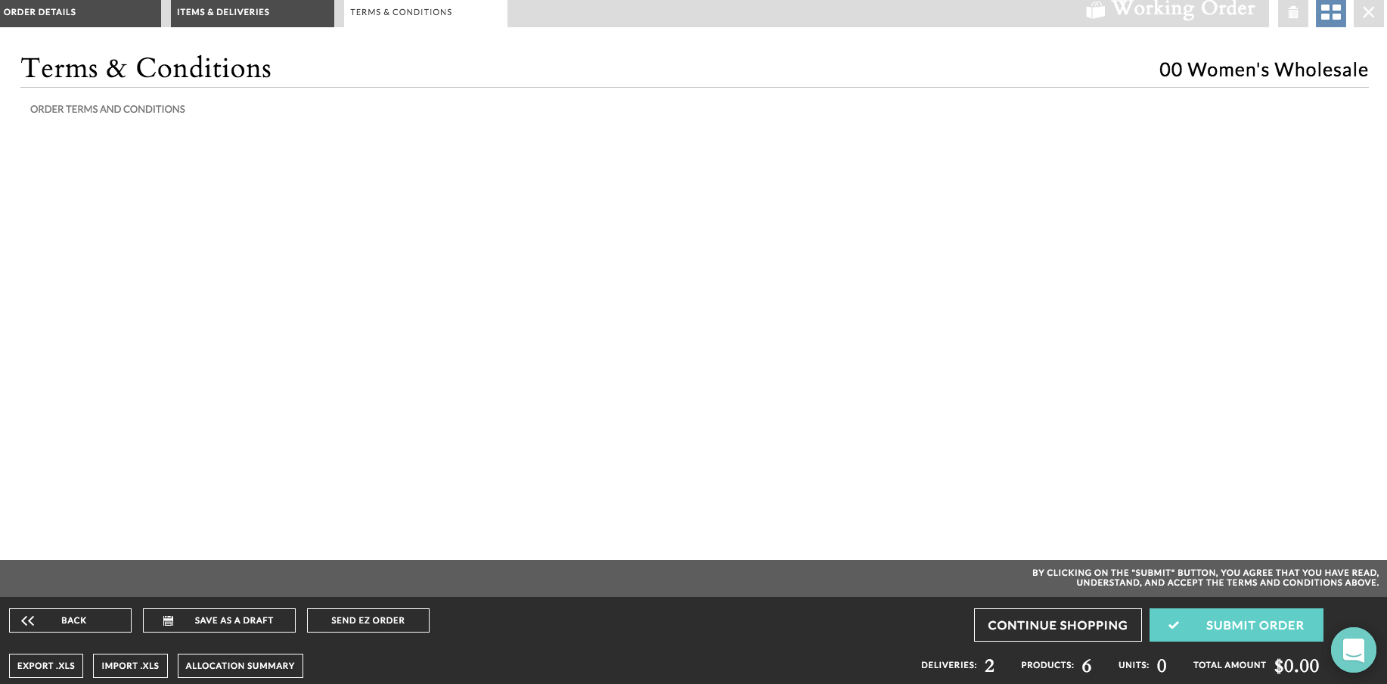Click the Send EZ Order button
Viewport: 1387px width, 684px height.
pyautogui.click(x=368, y=620)
